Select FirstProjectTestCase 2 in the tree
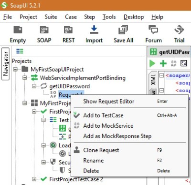 click(76, 179)
